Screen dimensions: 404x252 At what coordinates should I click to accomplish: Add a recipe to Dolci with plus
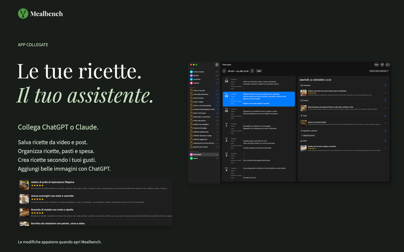[385, 141]
